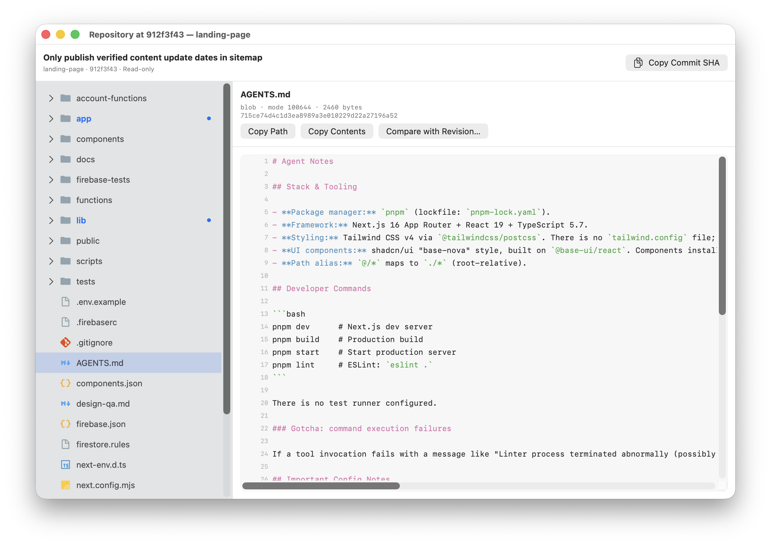This screenshot has width=771, height=546.
Task: Click the lib folder icon
Action: coord(66,220)
